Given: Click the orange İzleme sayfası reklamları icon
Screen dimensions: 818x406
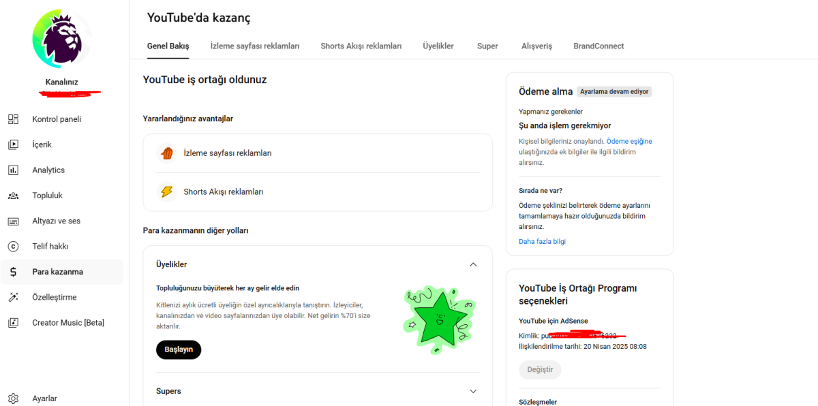Looking at the screenshot, I should pos(166,153).
